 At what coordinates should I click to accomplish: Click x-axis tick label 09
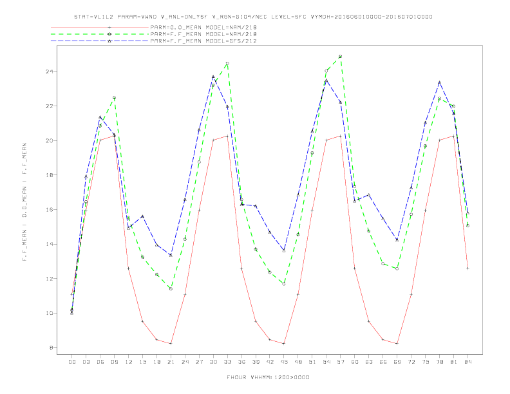114,362
